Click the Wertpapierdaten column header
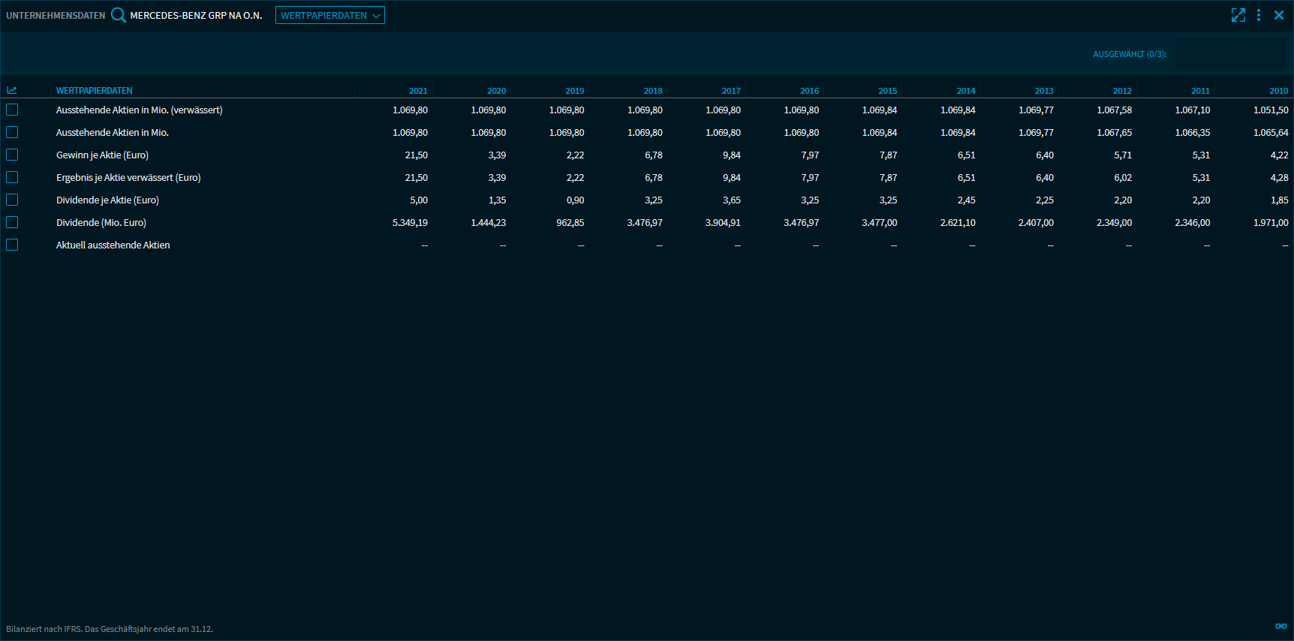The width and height of the screenshot is (1294, 641). click(x=94, y=91)
